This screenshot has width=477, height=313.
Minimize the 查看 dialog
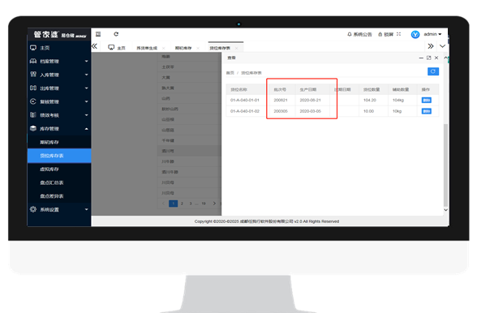point(421,58)
